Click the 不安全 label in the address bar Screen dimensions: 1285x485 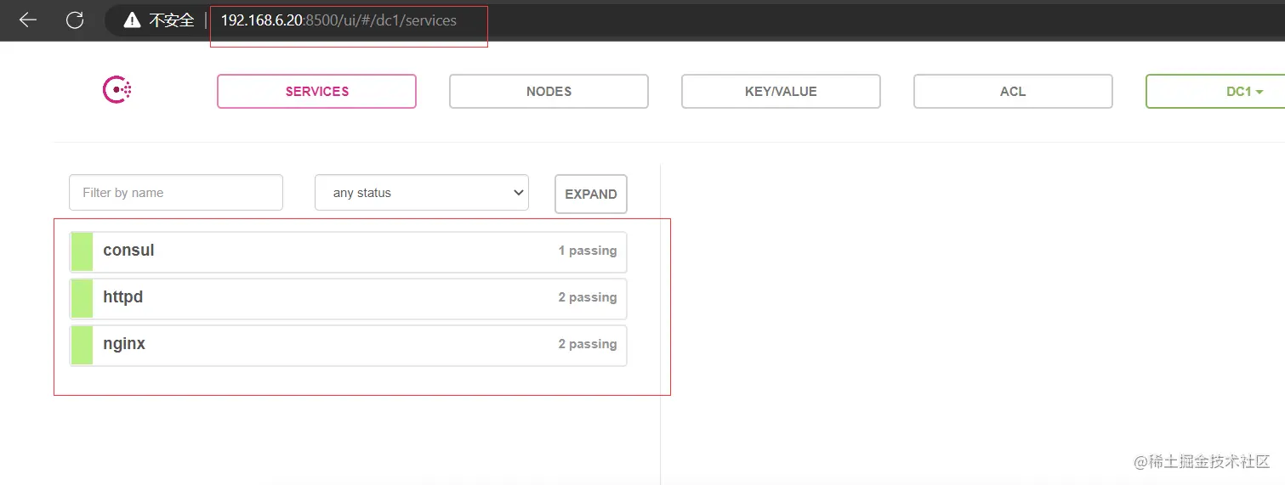pyautogui.click(x=172, y=20)
